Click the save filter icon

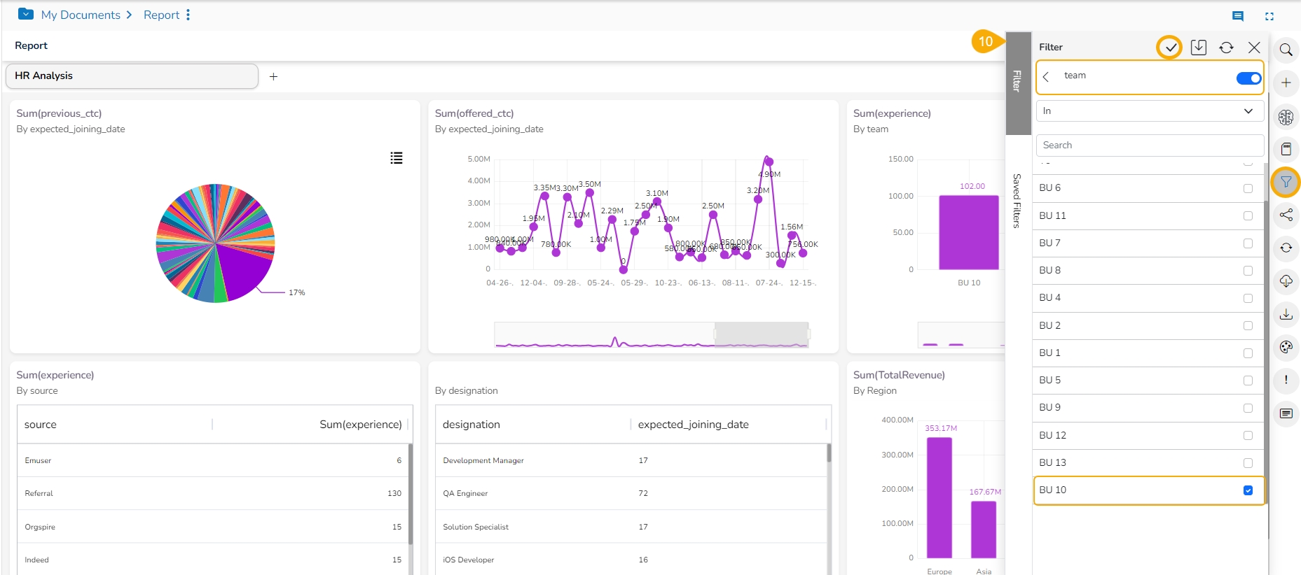click(x=1198, y=48)
